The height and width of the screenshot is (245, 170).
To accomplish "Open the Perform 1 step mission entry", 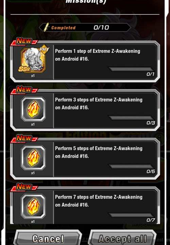I will click(x=85, y=62).
